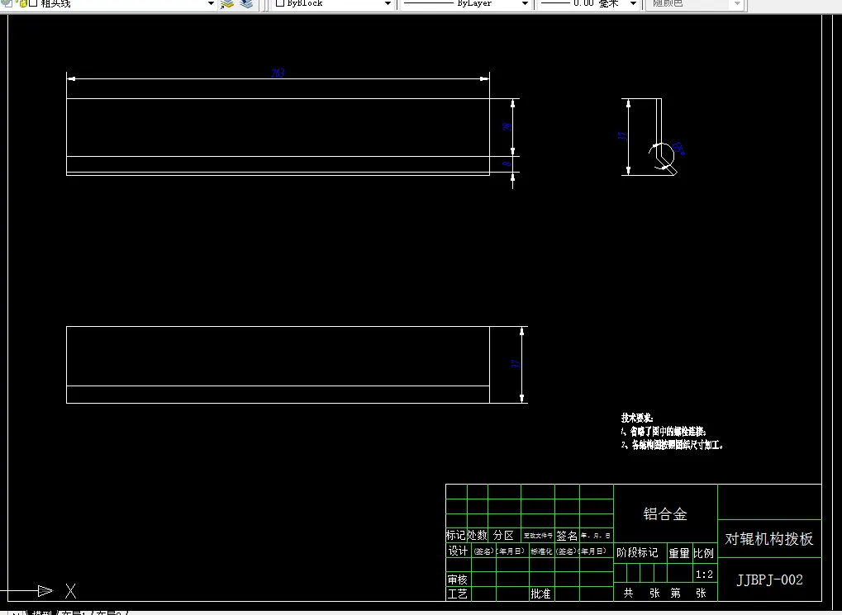Click the 分区 cell in title block
The image size is (842, 615).
click(503, 535)
